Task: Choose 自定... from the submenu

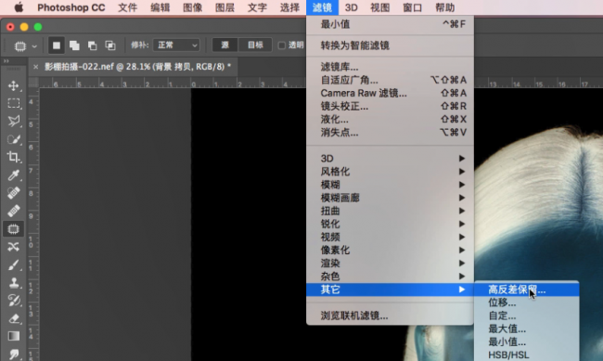Action: pos(527,316)
